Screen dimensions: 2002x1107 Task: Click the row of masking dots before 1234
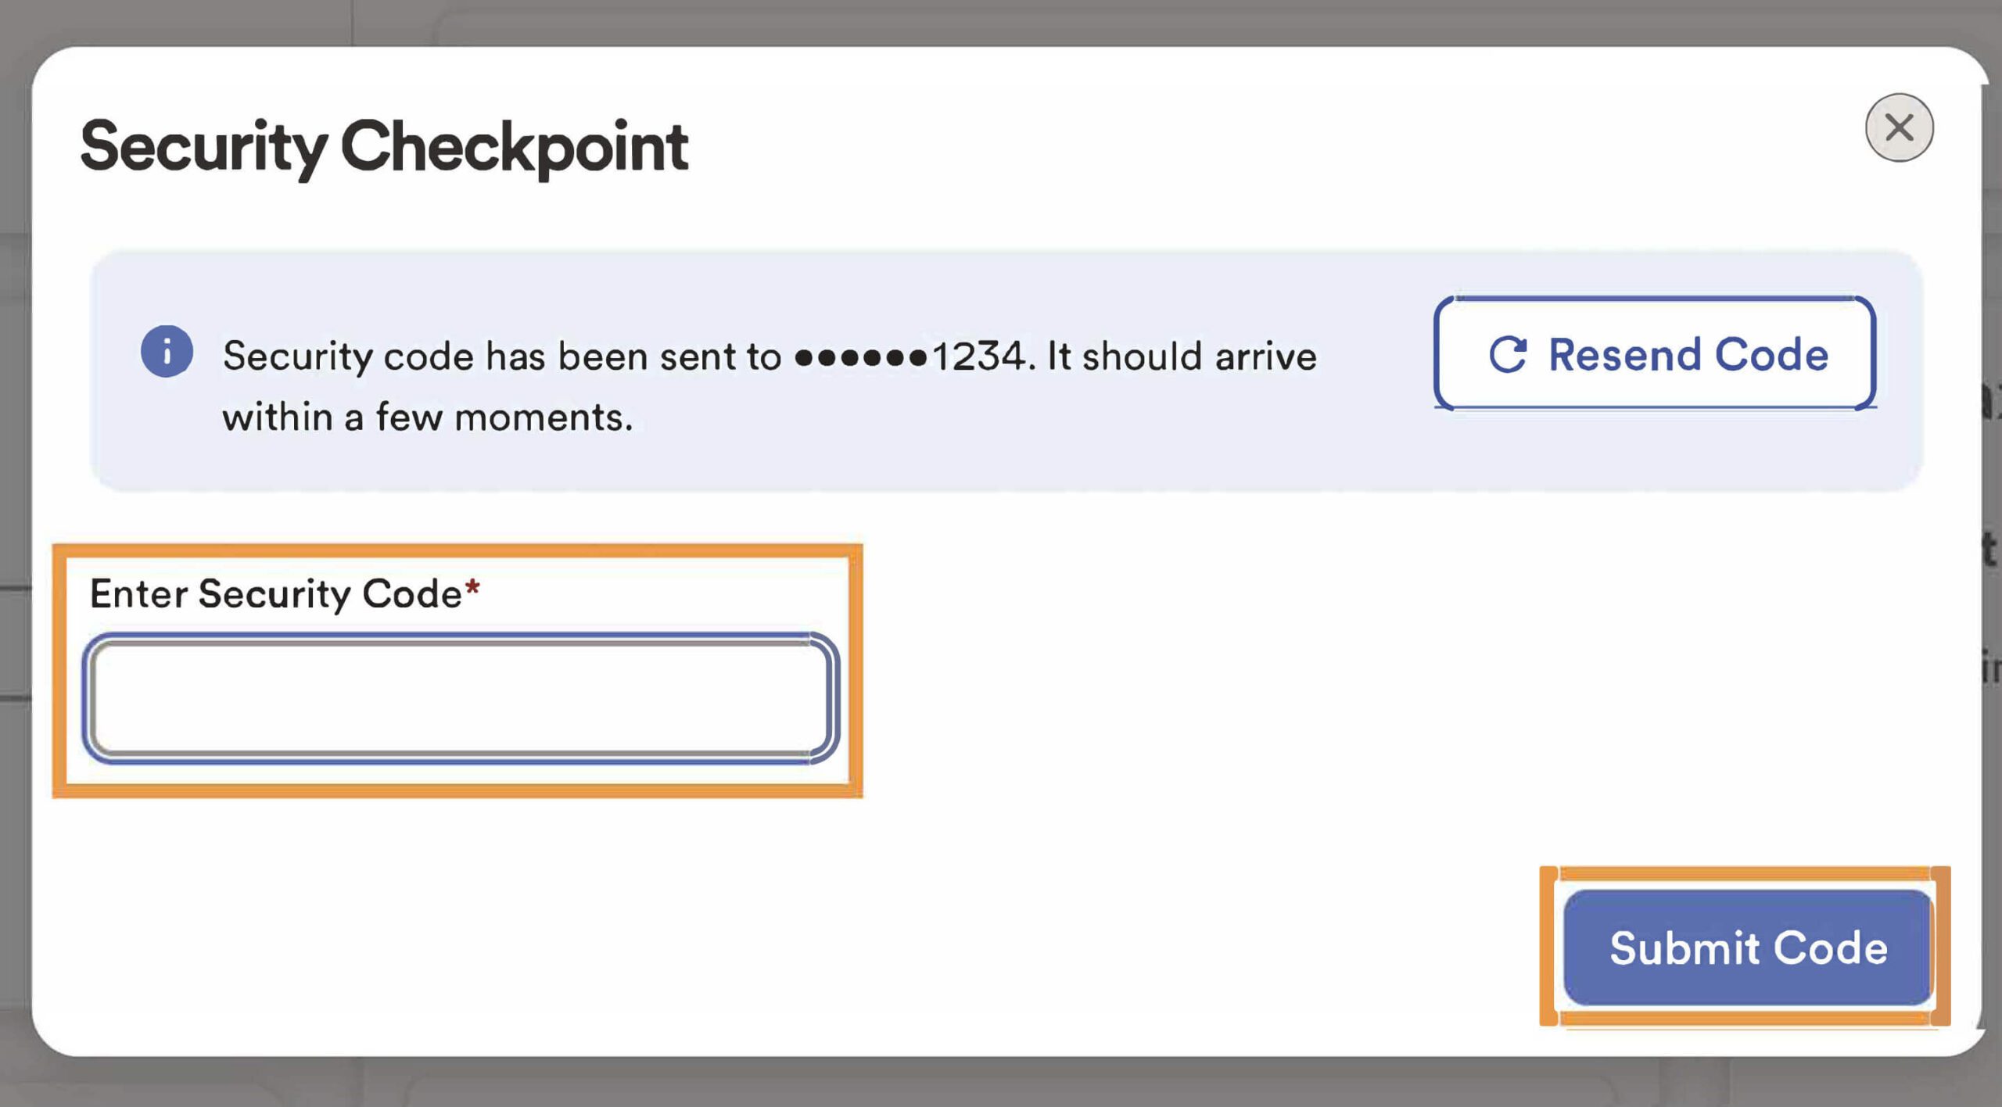860,358
